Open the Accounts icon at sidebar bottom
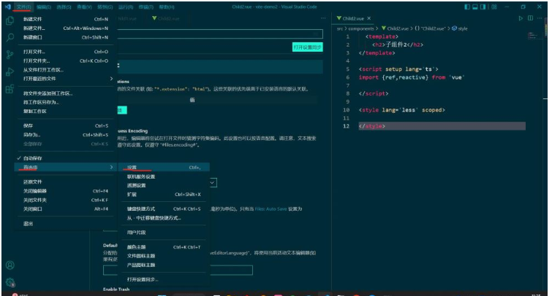Viewport: 552px width, 296px height. [x=10, y=265]
